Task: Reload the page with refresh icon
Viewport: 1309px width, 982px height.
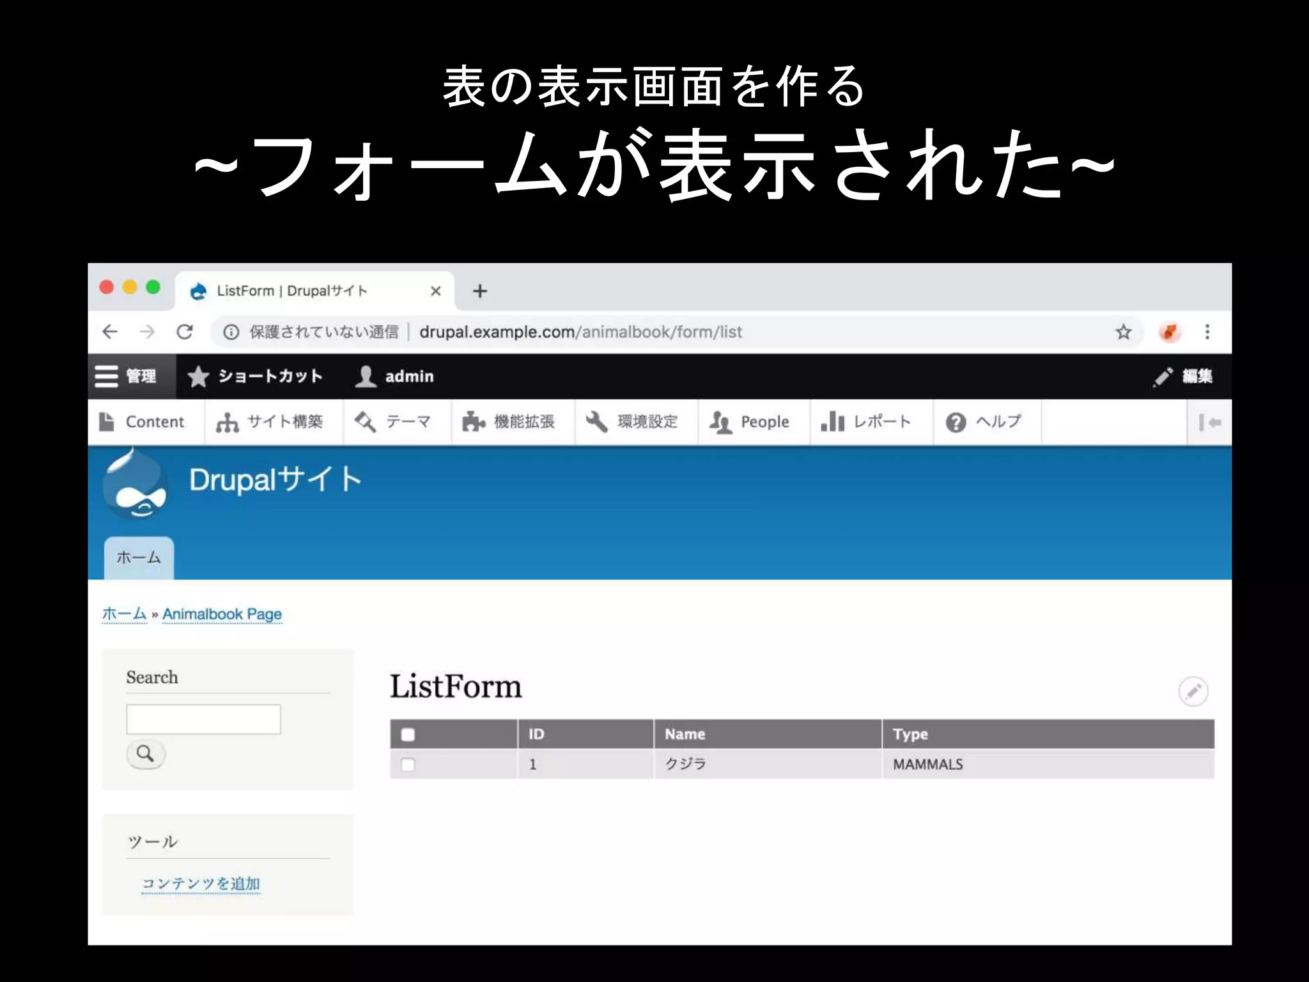Action: point(185,332)
